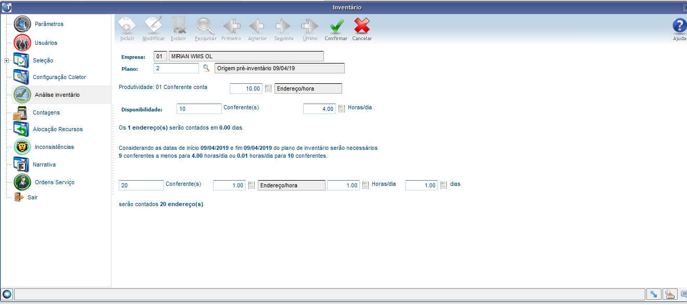Click the bottom status bar text box

[329, 295]
